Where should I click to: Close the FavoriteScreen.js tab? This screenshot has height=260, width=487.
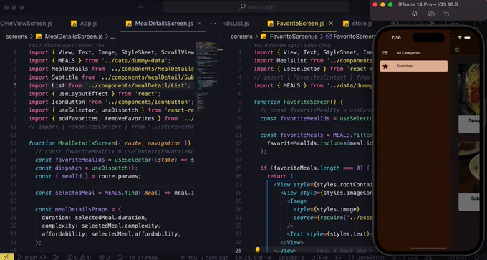click(x=331, y=24)
